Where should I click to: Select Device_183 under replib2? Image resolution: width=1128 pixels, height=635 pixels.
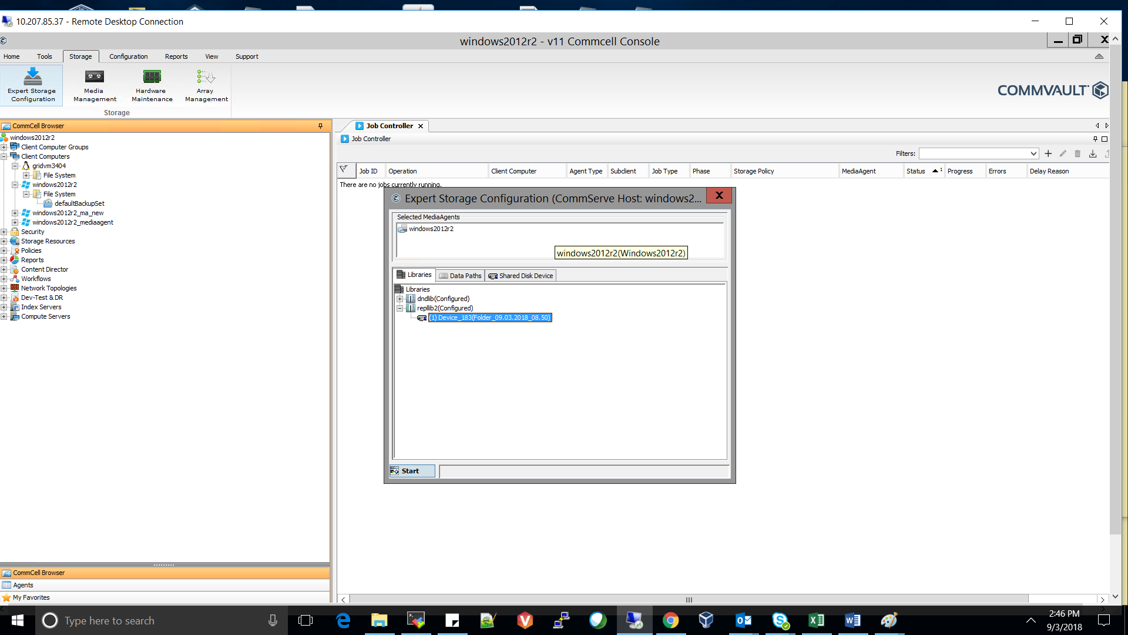tap(491, 317)
